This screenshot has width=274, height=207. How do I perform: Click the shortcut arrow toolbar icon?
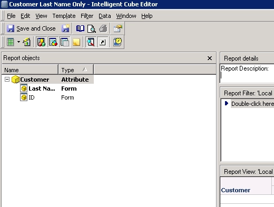click(x=103, y=42)
